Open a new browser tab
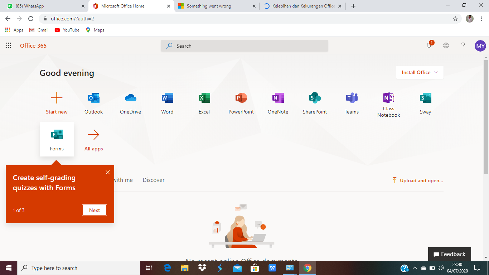The height and width of the screenshot is (275, 489). (x=353, y=6)
